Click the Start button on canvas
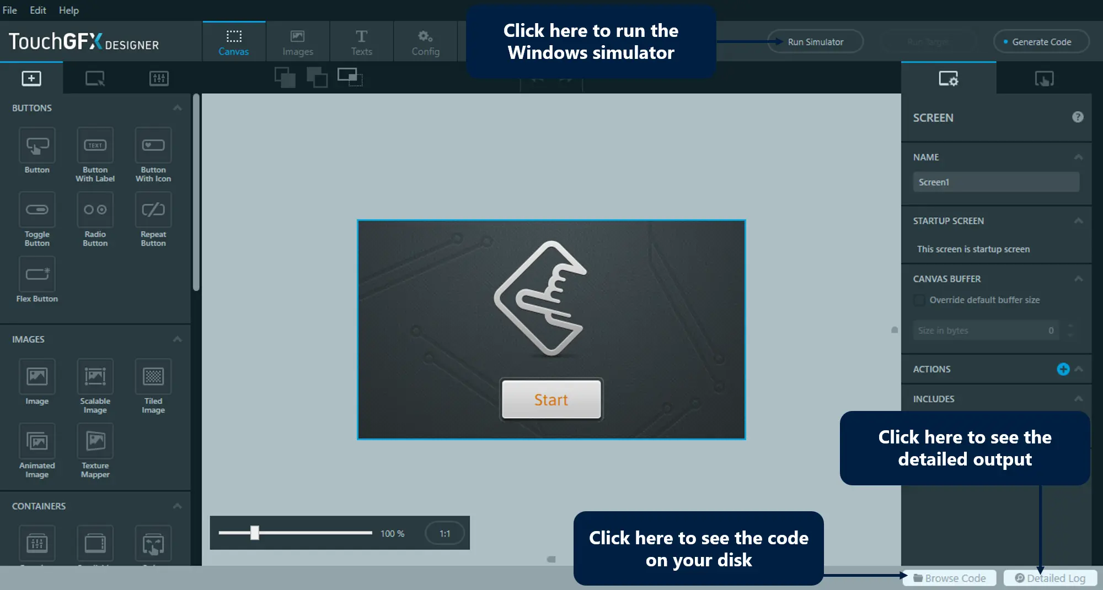The height and width of the screenshot is (590, 1103). pos(551,399)
